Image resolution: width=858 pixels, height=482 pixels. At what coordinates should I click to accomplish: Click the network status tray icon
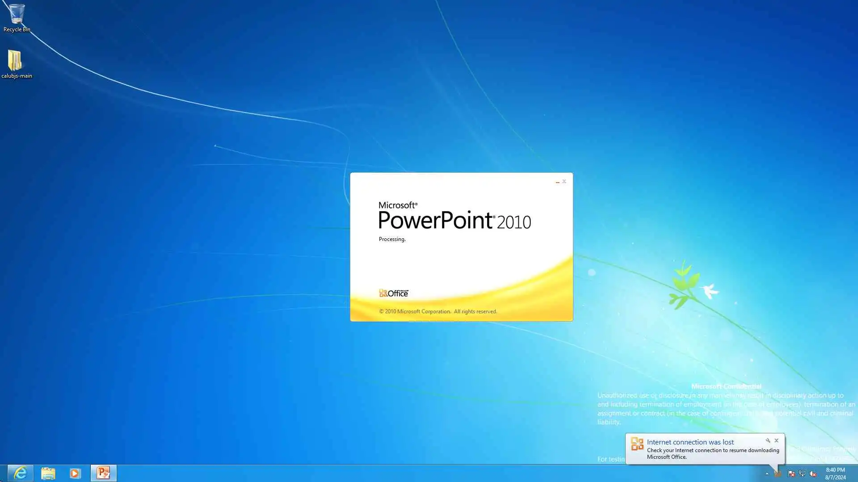pos(802,474)
